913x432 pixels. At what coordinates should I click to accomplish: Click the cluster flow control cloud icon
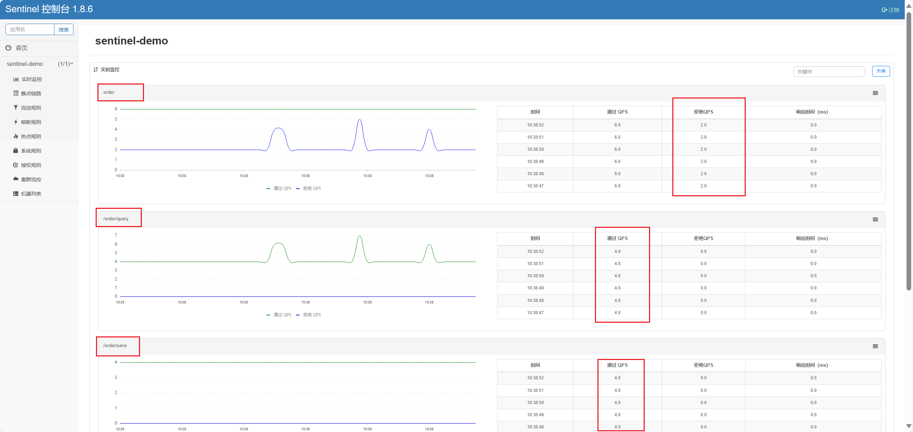tap(16, 179)
